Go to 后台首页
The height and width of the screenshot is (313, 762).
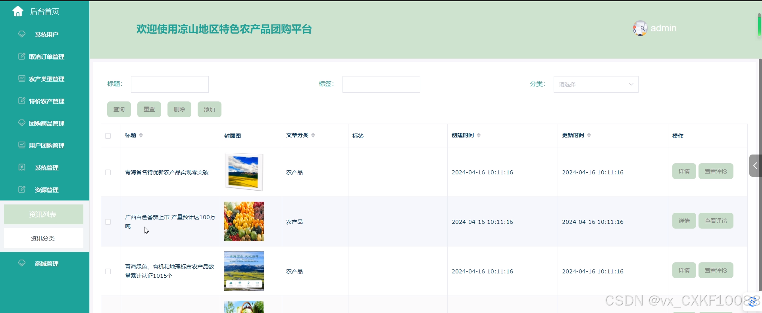(44, 11)
